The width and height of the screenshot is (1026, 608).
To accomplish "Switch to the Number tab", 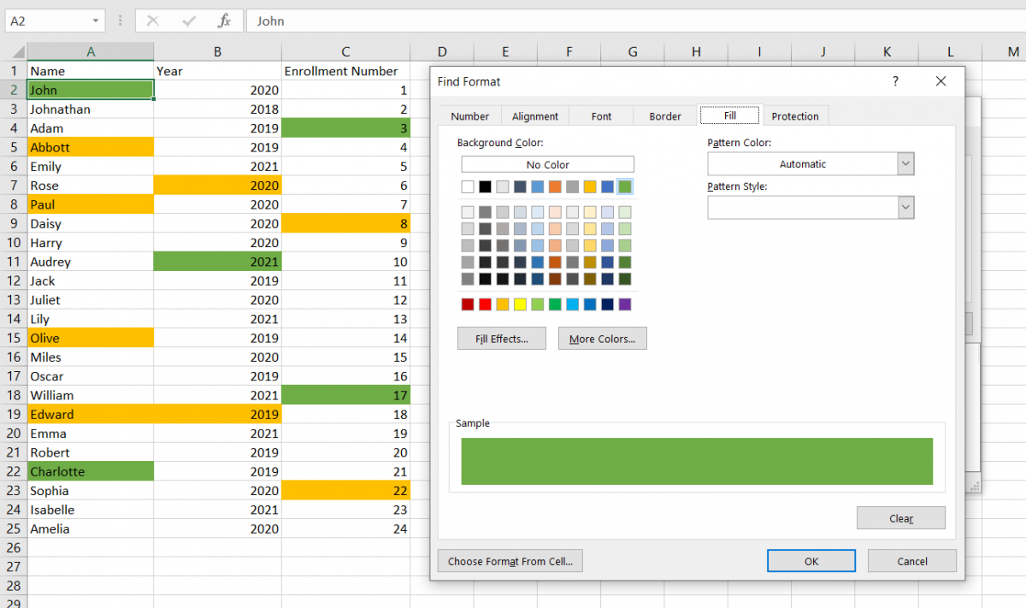I will 469,116.
